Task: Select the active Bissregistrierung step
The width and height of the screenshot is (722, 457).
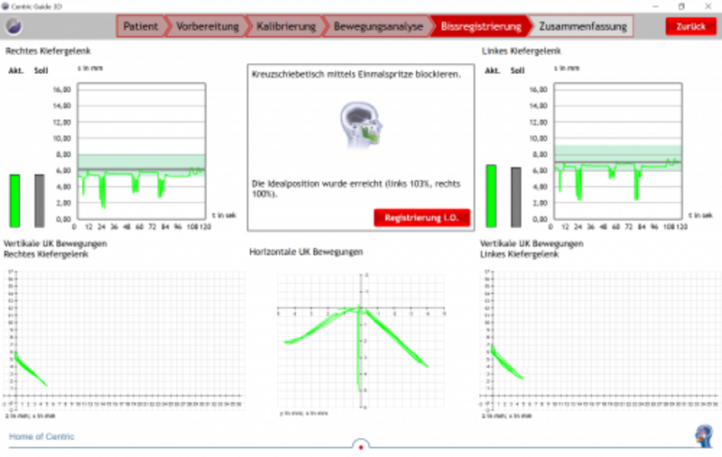Action: 479,26
